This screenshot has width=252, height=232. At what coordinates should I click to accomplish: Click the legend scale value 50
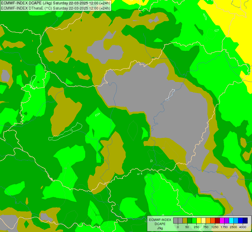[187, 227]
